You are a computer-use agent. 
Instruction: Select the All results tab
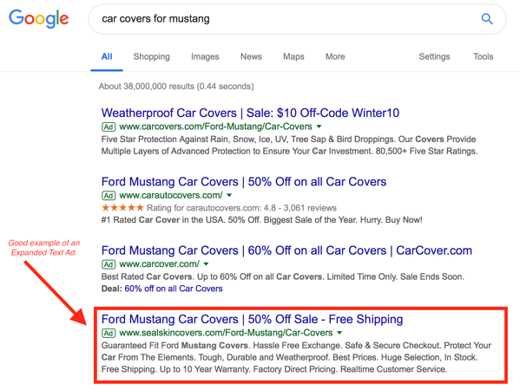tap(107, 56)
